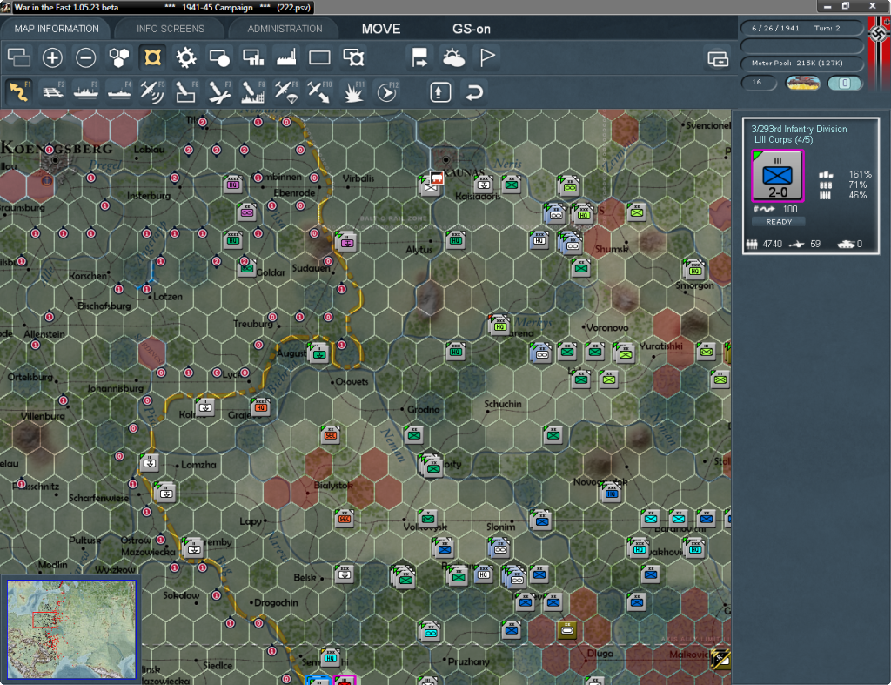Click the LIII Corps (4/5) link
This screenshot has width=891, height=685.
point(783,140)
